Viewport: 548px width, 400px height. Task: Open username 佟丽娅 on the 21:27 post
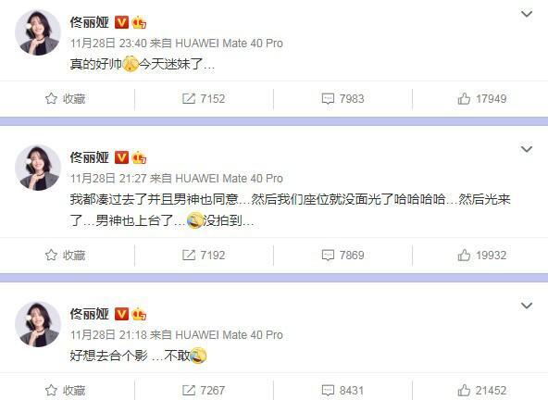tap(90, 157)
